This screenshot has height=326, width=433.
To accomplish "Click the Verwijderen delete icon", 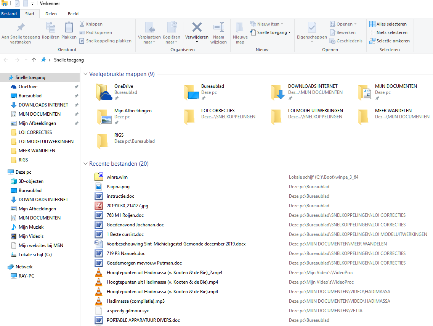I will 197,27.
